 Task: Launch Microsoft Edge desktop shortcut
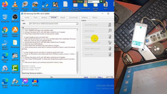tap(5, 57)
